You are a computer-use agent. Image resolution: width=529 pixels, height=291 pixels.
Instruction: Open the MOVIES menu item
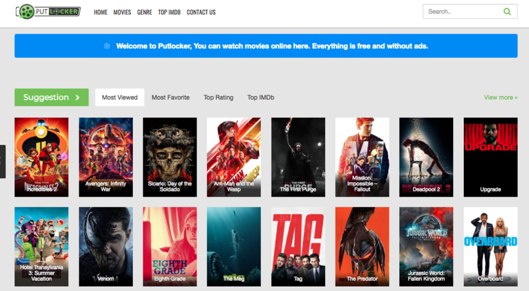pos(122,12)
